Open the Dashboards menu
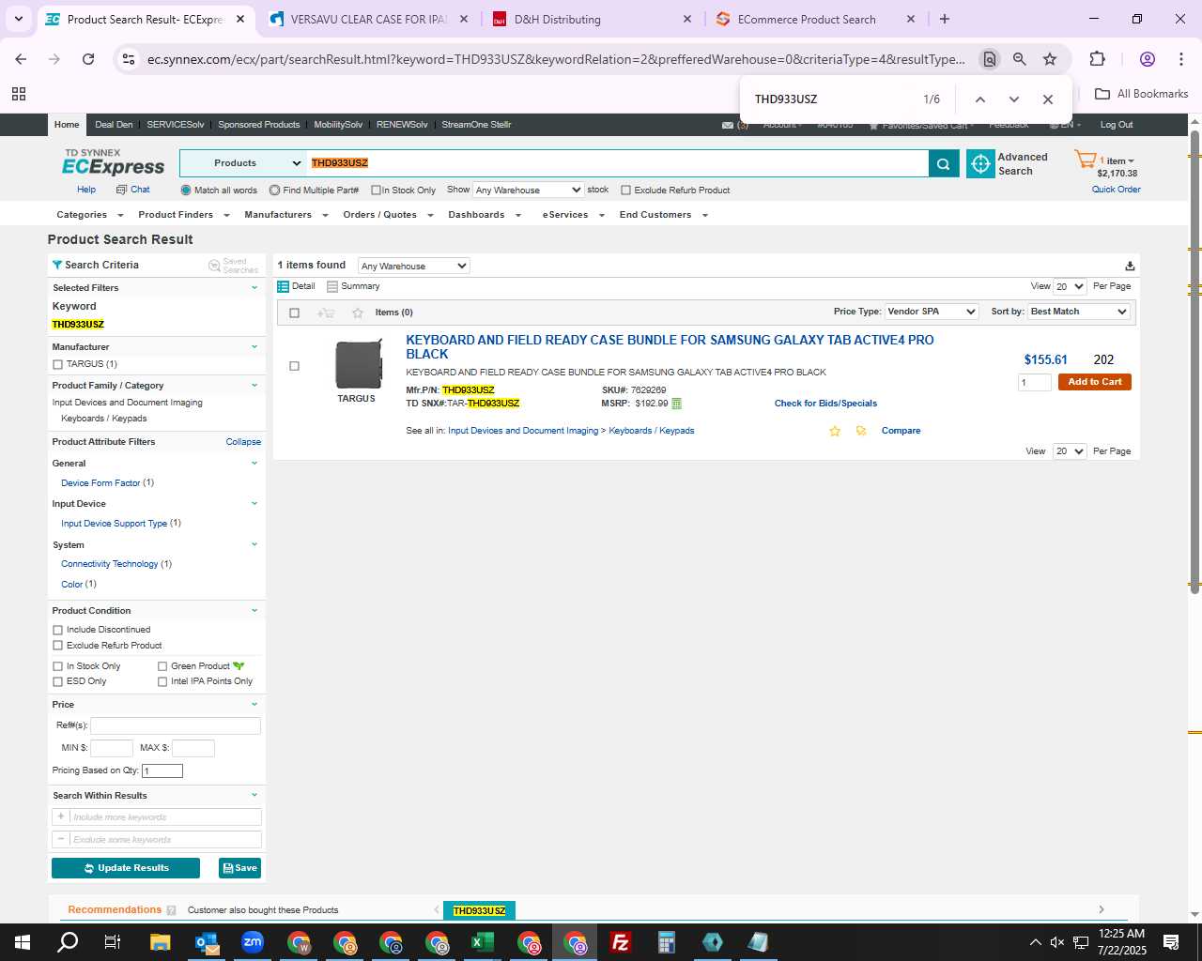This screenshot has width=1202, height=961. coord(484,215)
